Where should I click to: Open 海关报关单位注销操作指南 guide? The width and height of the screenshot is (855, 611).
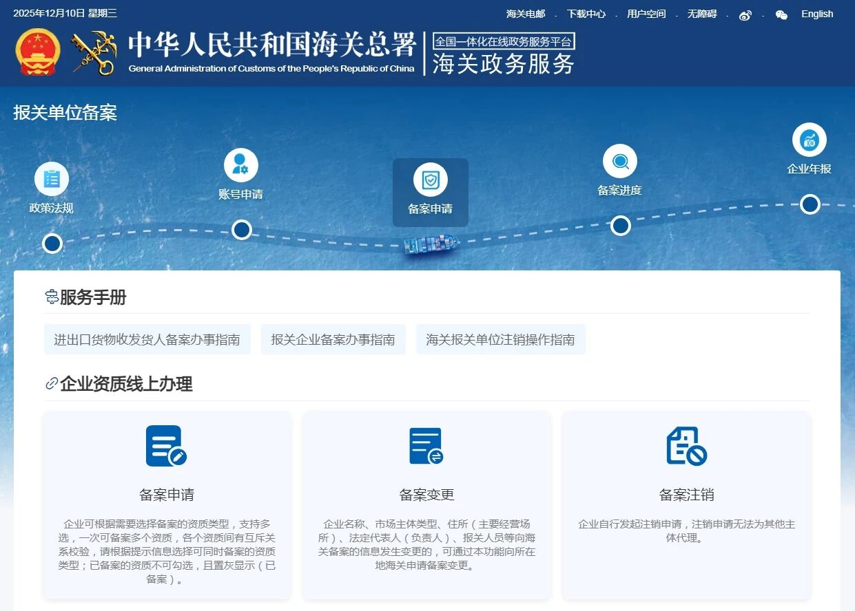501,339
